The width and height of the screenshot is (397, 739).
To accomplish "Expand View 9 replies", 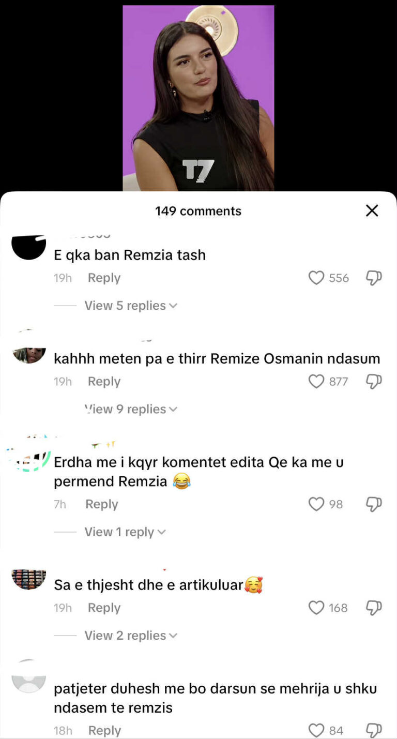I will 131,409.
